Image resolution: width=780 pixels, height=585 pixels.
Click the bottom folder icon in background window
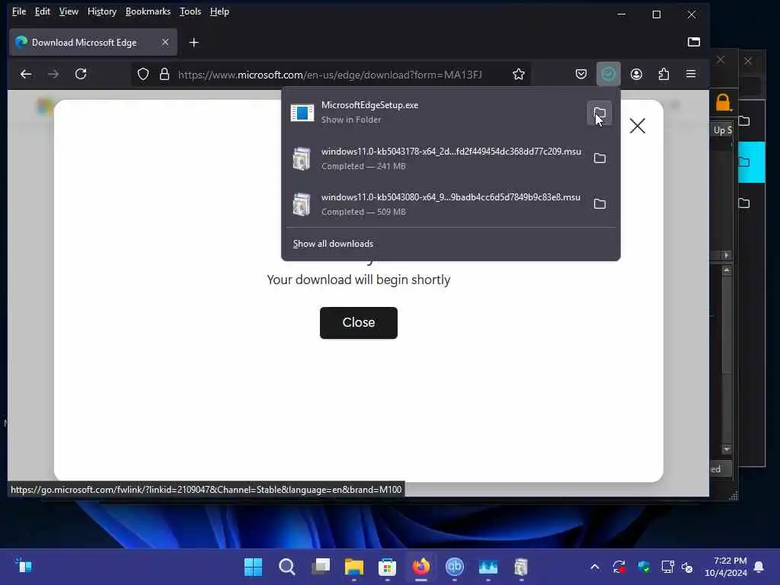pos(744,203)
